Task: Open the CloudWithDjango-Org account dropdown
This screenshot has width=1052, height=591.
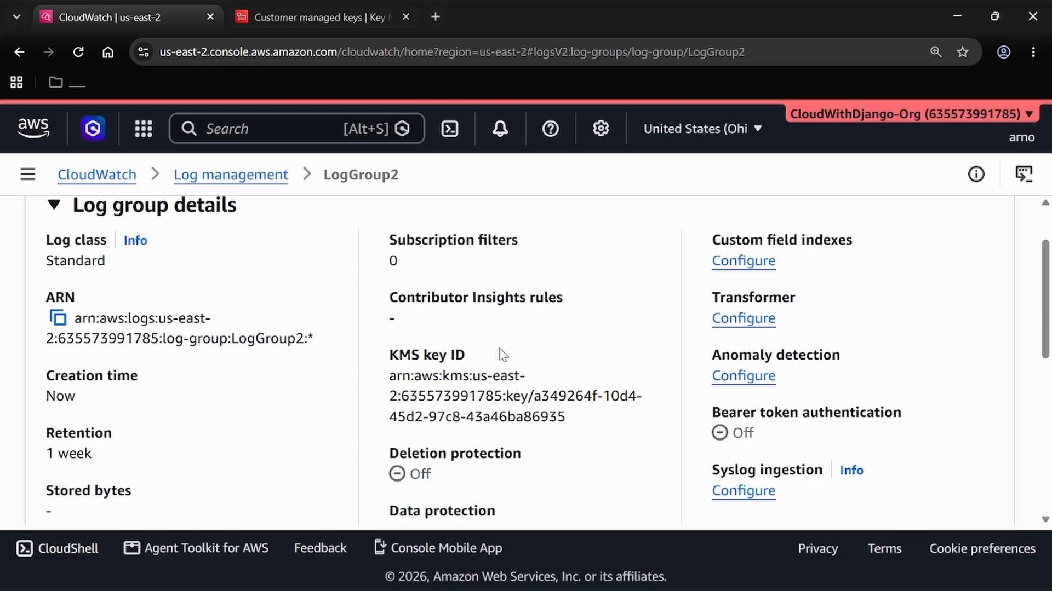Action: pyautogui.click(x=912, y=114)
